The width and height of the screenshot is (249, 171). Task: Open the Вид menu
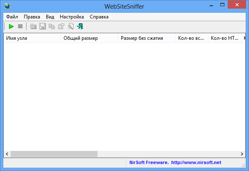50,17
